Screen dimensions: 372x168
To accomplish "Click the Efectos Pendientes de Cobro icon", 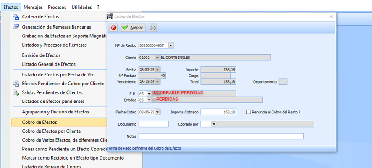I will pyautogui.click(x=16, y=83).
